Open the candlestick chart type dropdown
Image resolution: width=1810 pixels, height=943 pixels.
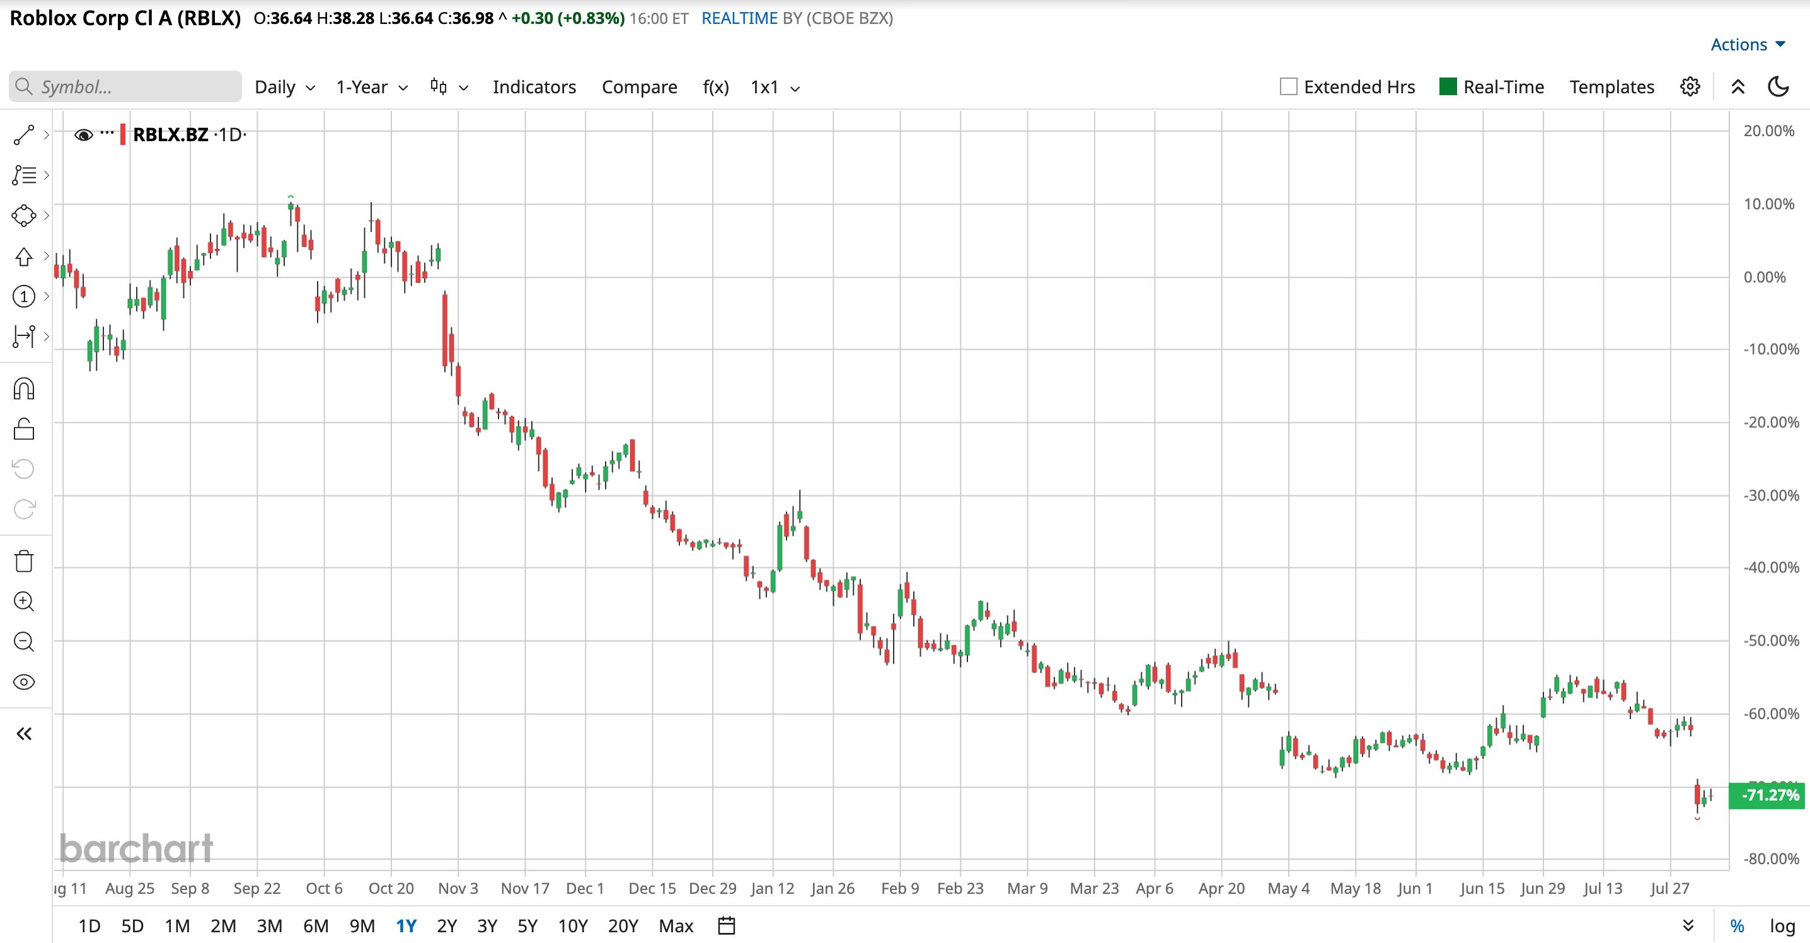coord(449,87)
